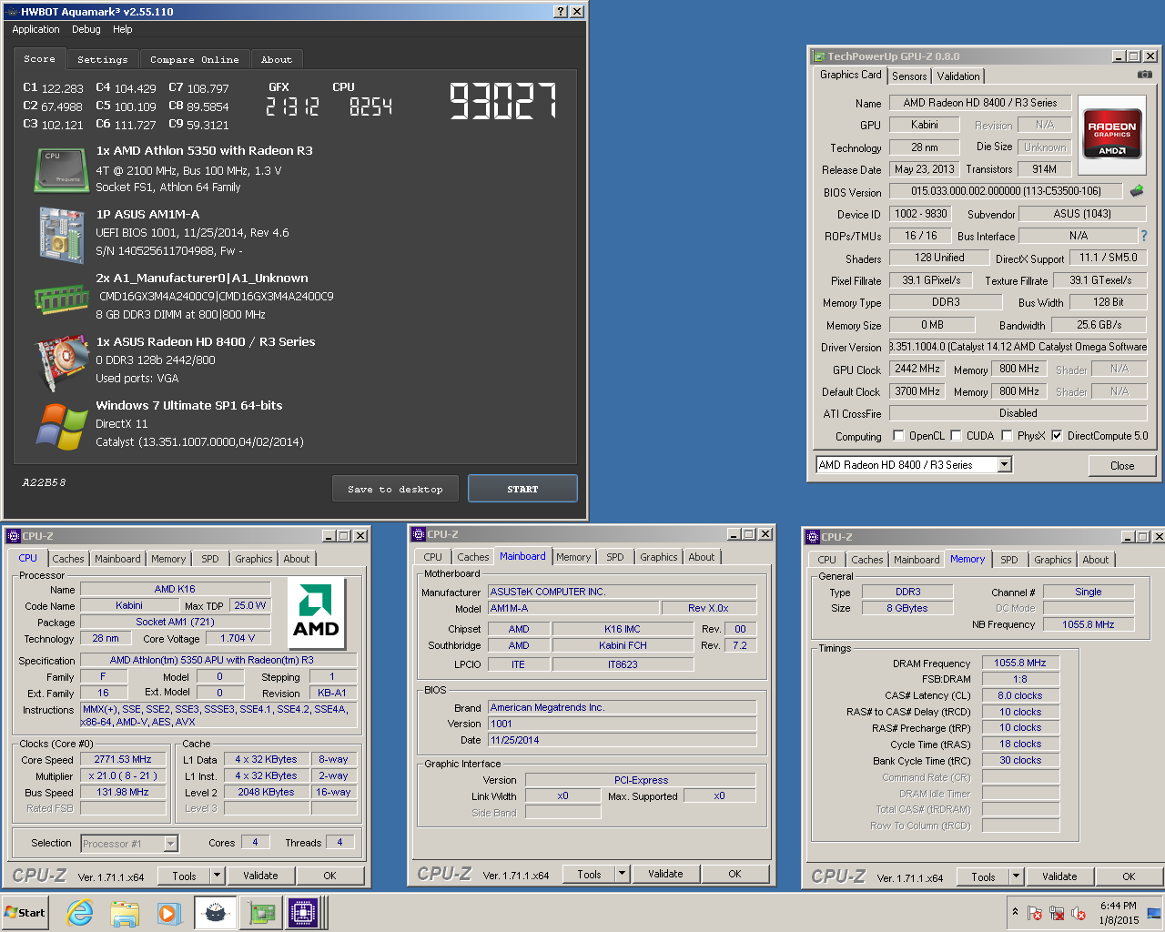Click the motherboard icon beside ASUS AM1M-A
Viewport: 1165px width, 932px height.
(61, 235)
